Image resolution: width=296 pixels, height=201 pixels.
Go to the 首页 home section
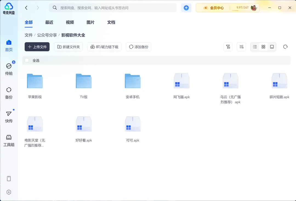pos(9,46)
